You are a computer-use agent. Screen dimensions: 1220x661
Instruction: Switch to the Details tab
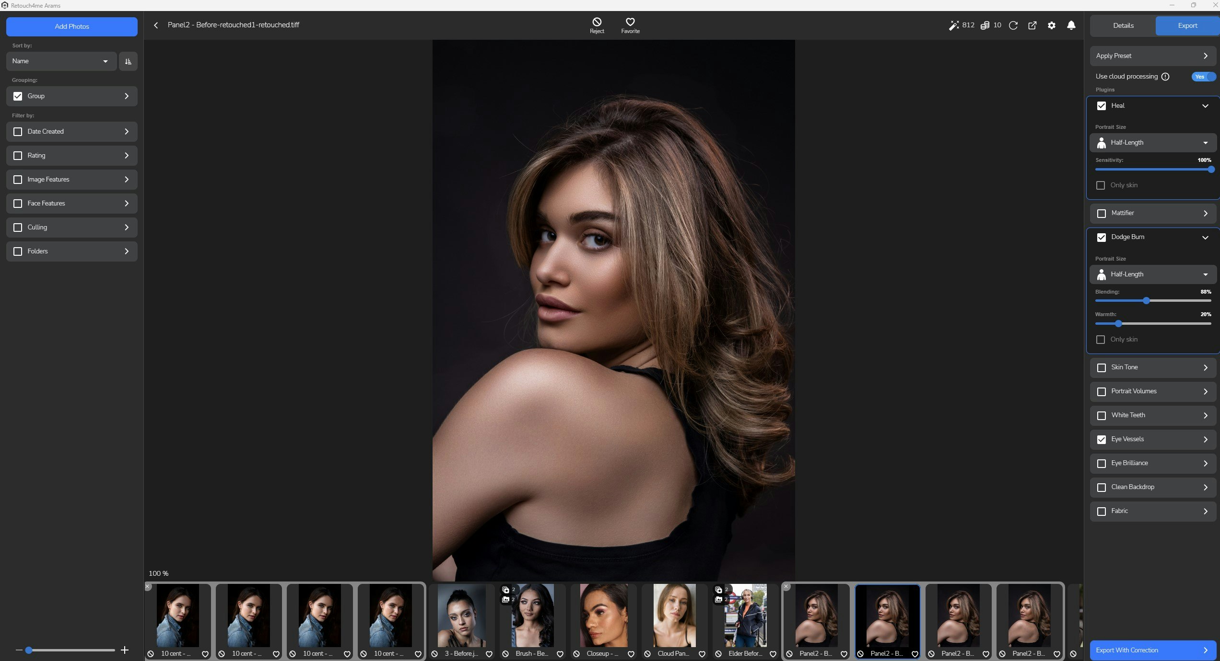tap(1123, 26)
